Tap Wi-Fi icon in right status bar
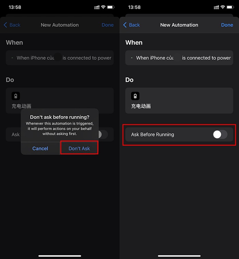 click(223, 7)
